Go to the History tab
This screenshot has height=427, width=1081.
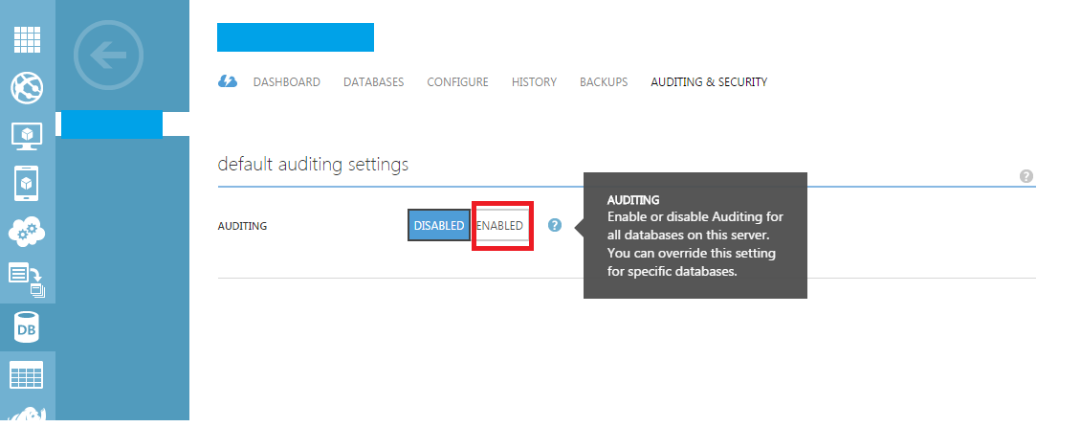pos(535,82)
